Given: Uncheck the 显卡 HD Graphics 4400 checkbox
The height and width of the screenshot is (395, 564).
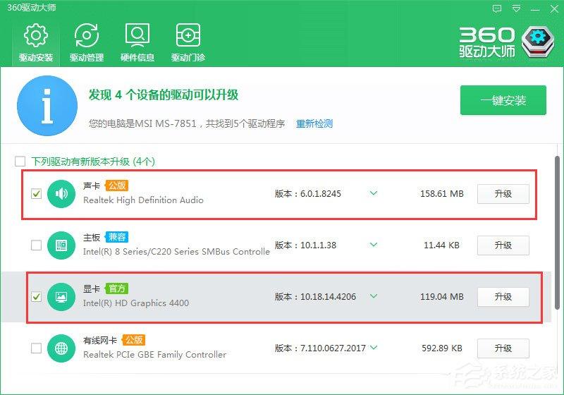Looking at the screenshot, I should point(37,297).
